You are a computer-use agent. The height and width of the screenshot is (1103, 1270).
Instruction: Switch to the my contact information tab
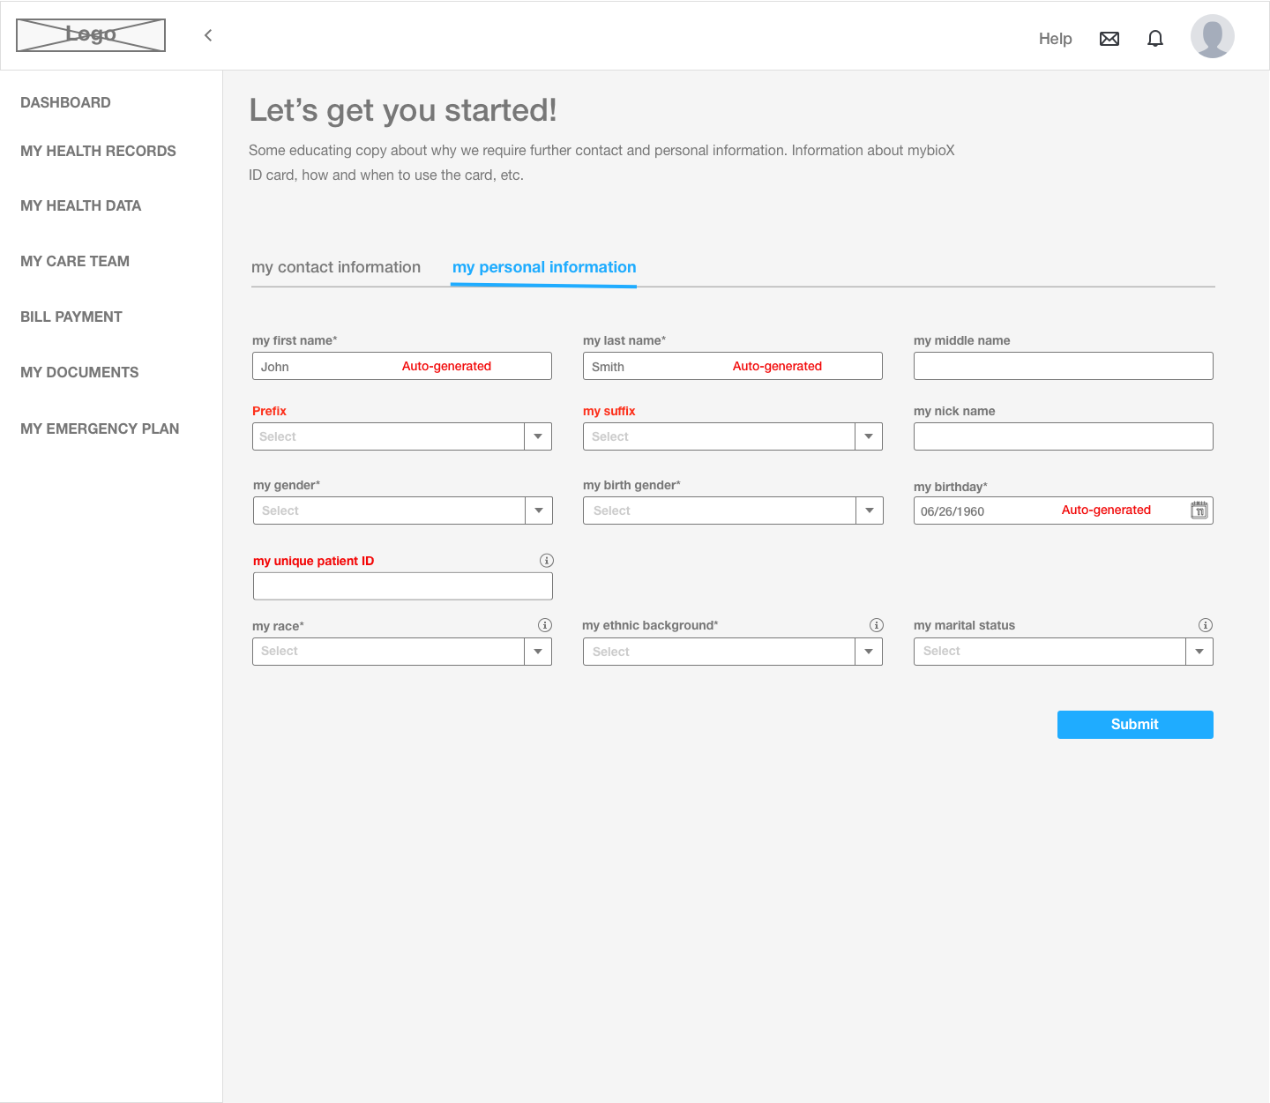click(335, 267)
